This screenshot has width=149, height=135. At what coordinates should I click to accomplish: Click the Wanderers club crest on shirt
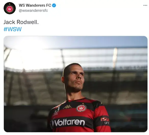(x=81, y=108)
